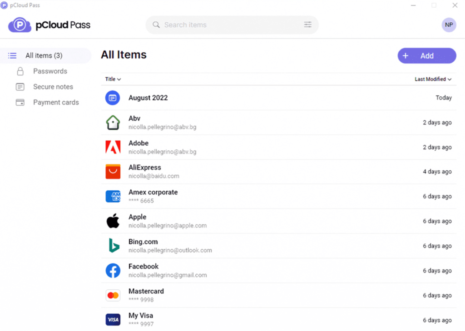
Task: Click the Bing.com logo icon
Action: [113, 246]
